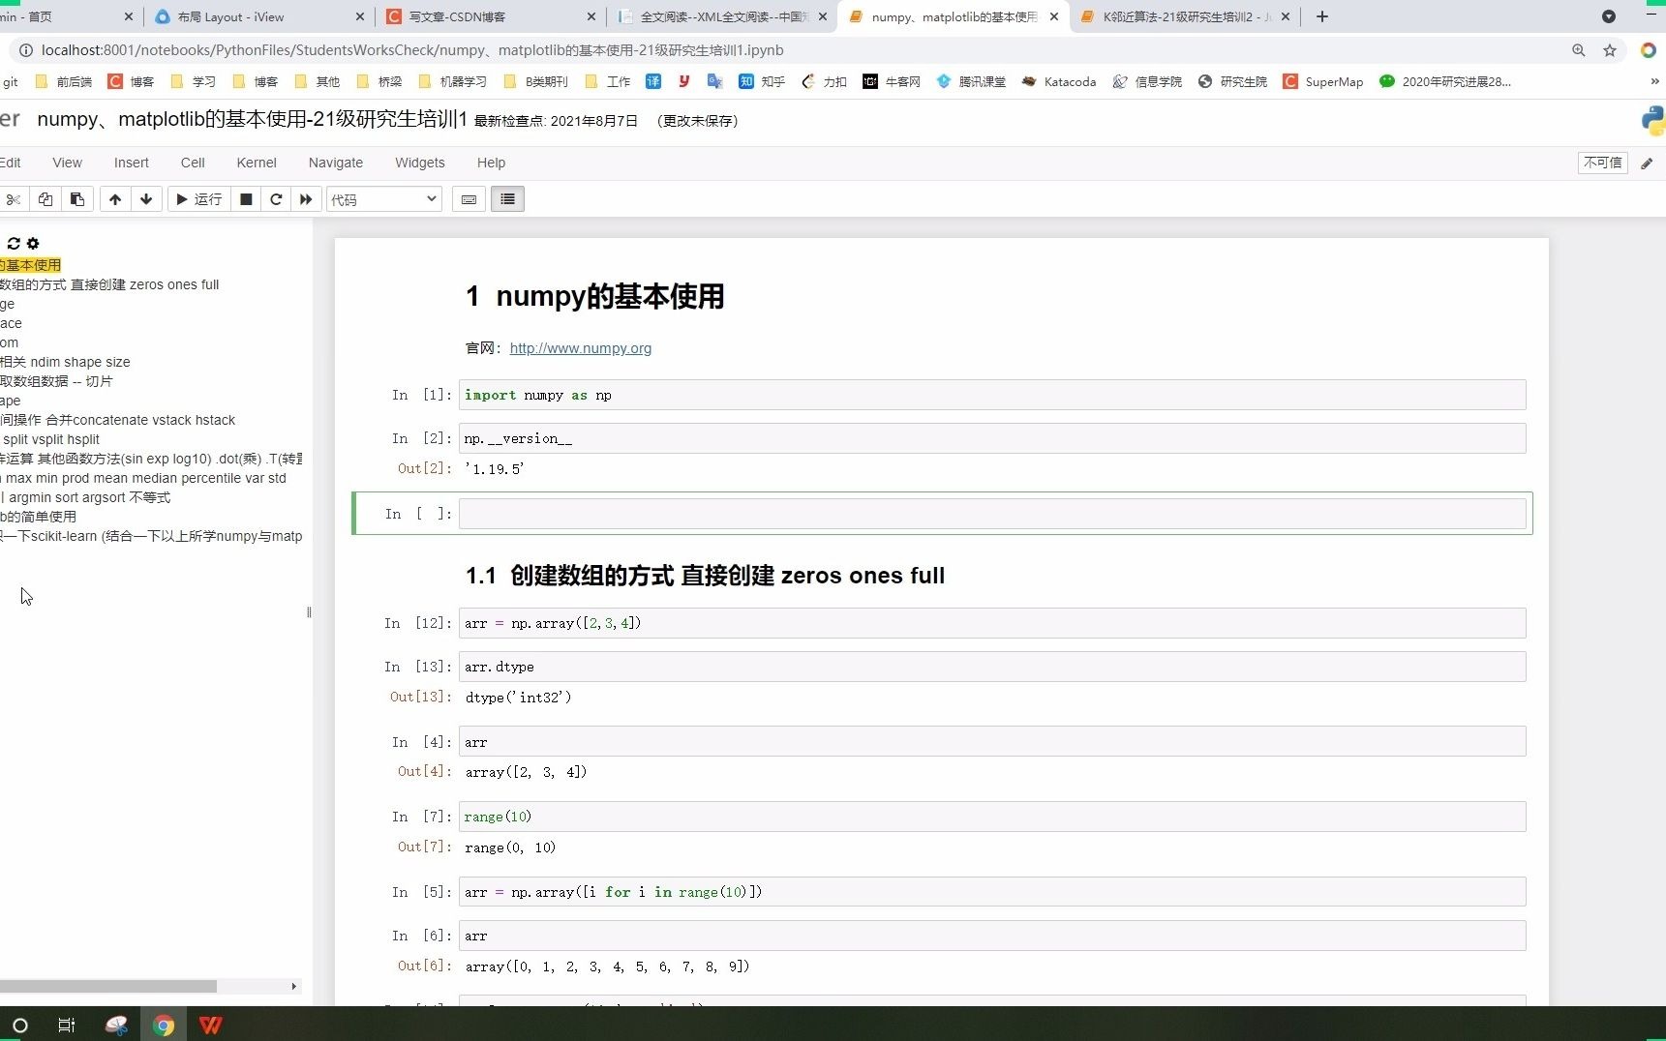Move the selected cell down
The image size is (1666, 1041).
[146, 199]
